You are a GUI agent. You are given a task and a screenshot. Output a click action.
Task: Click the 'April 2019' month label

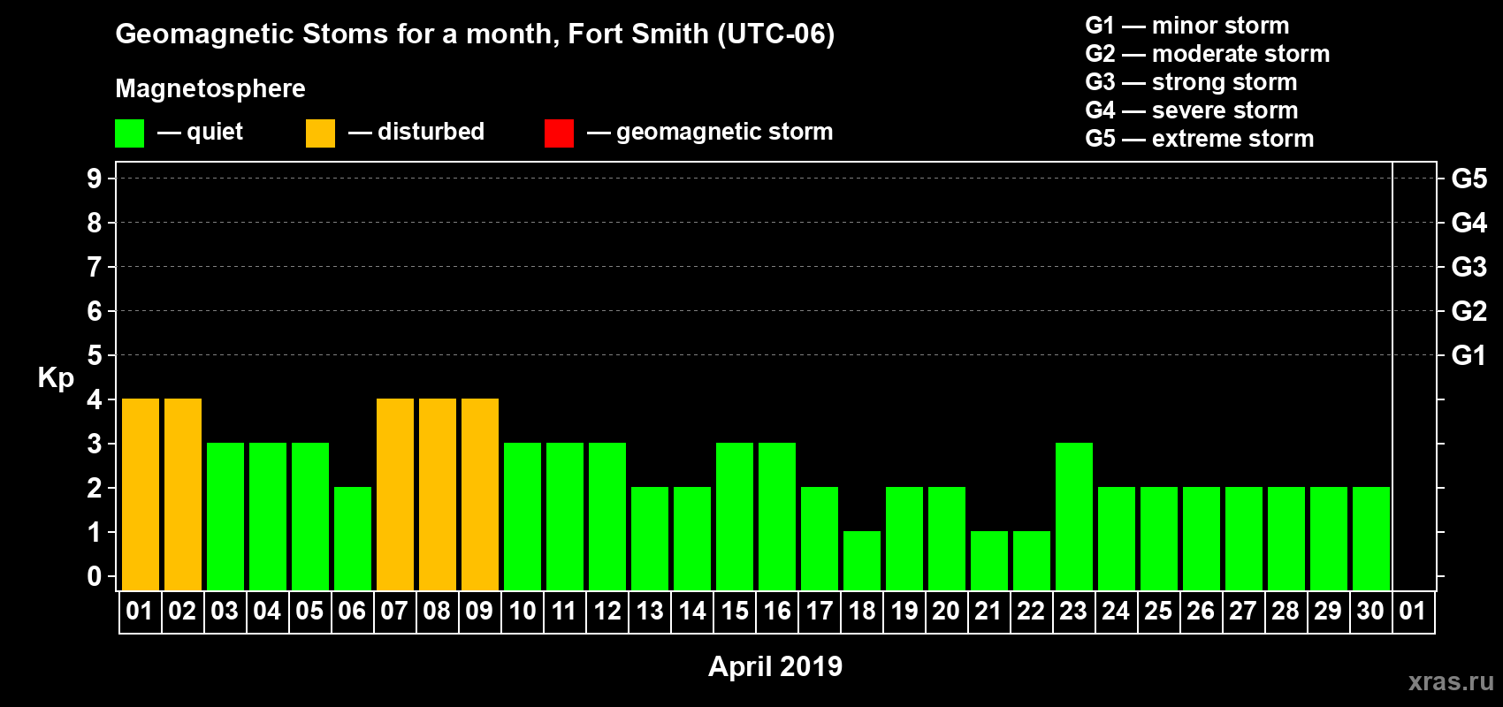coord(775,666)
